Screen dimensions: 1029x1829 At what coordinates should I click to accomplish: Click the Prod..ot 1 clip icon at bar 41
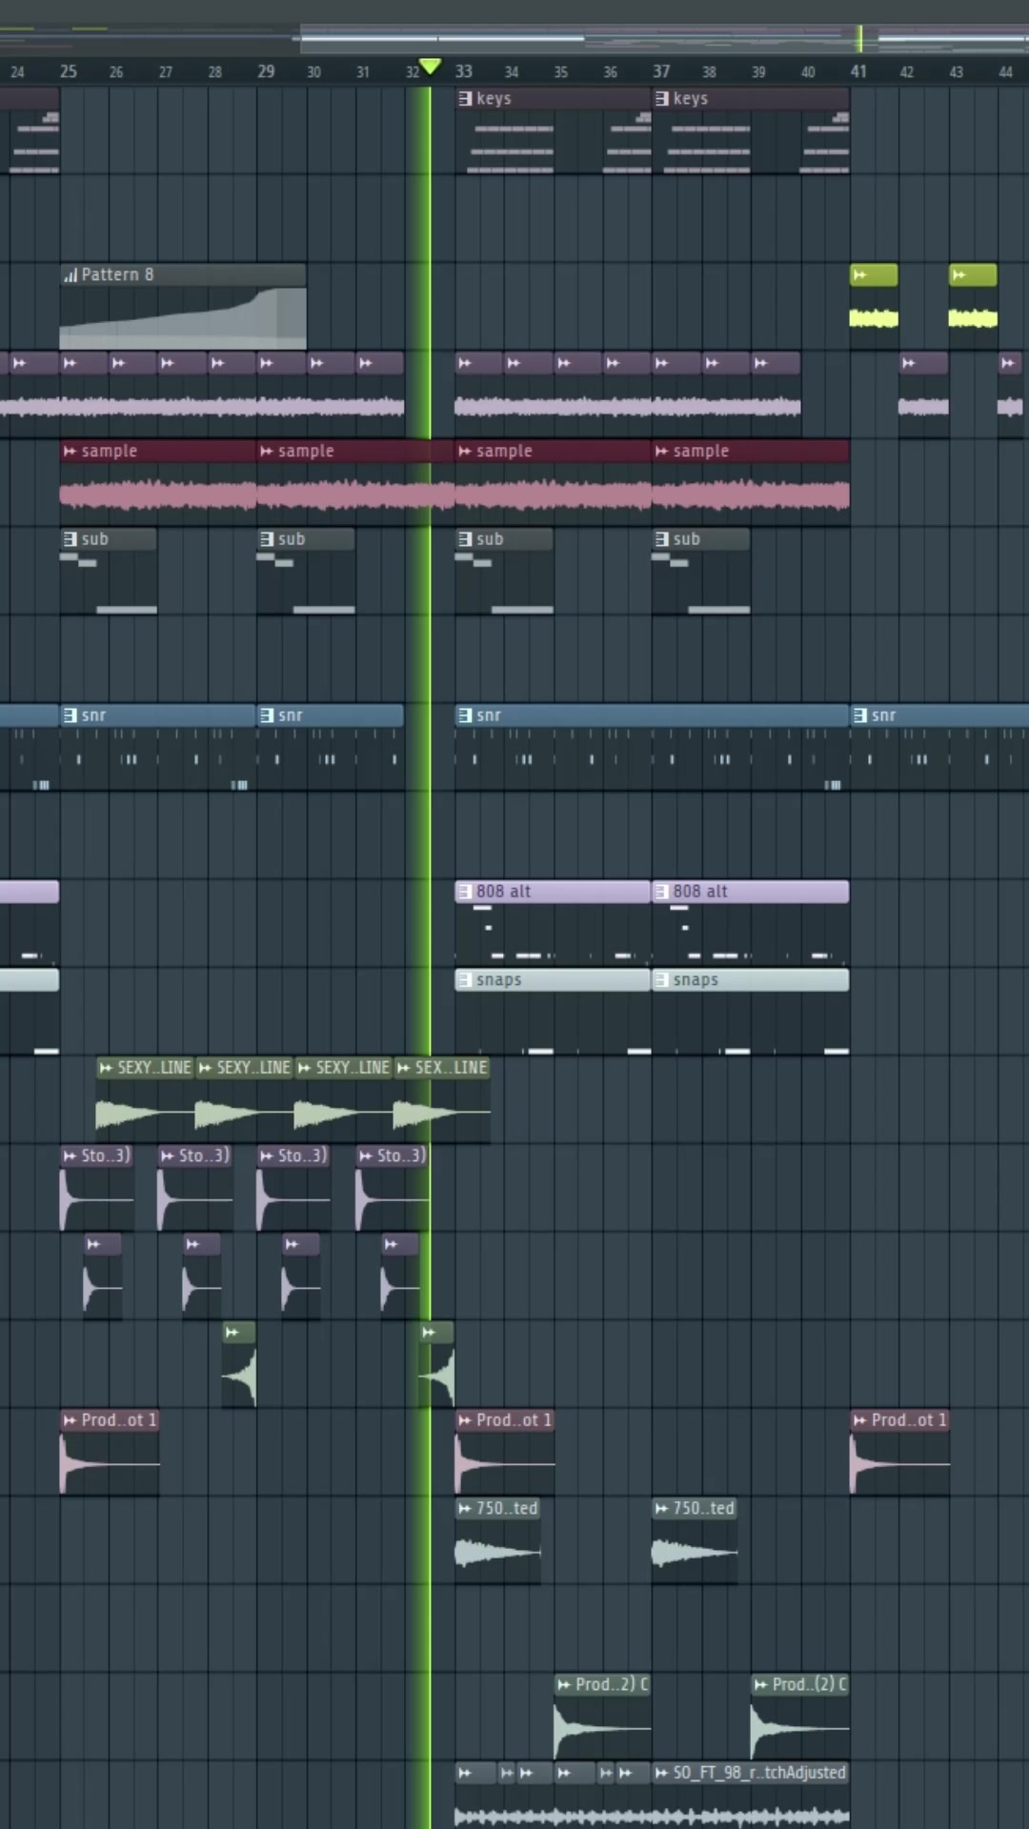point(860,1420)
